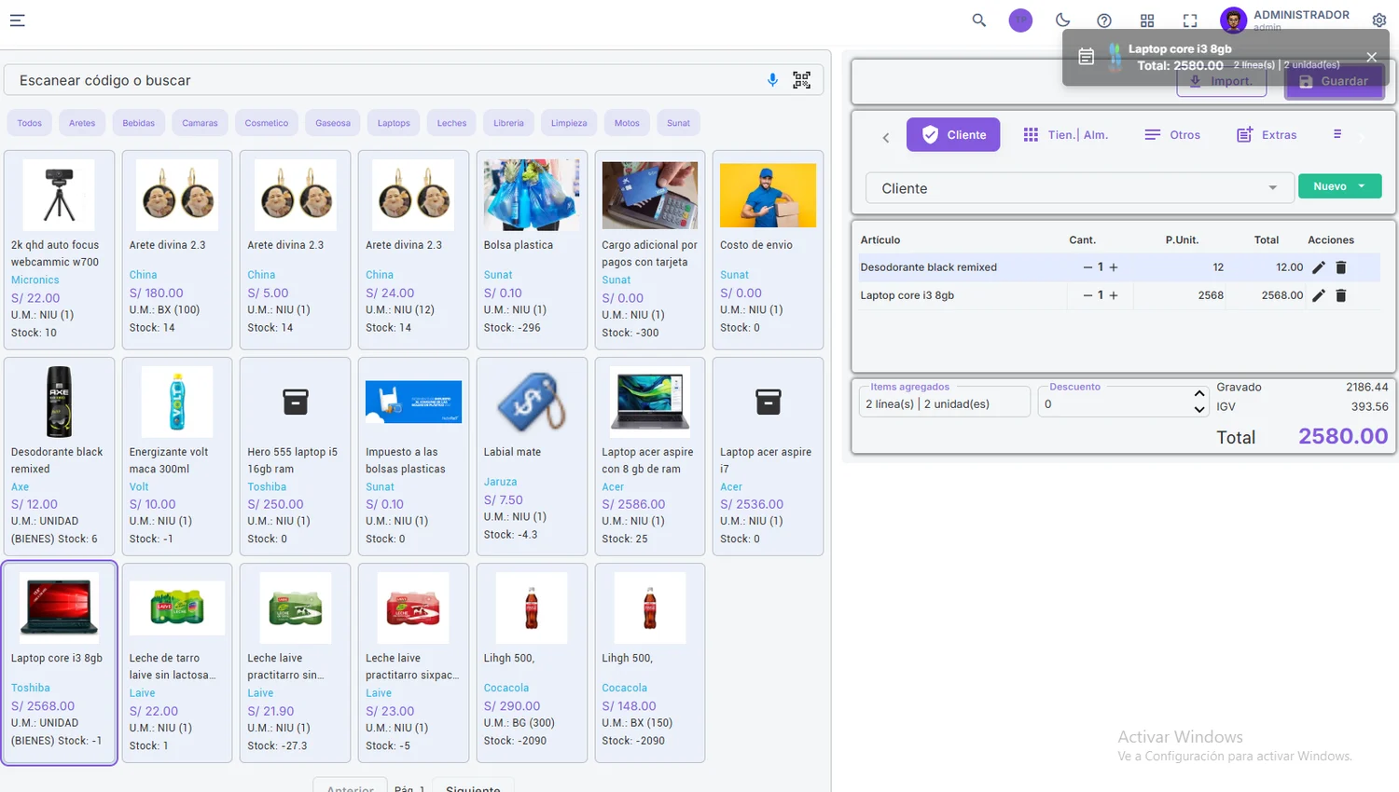Add Lihgh 500 priced S/ 290.00
The height and width of the screenshot is (792, 1399).
[x=532, y=663]
